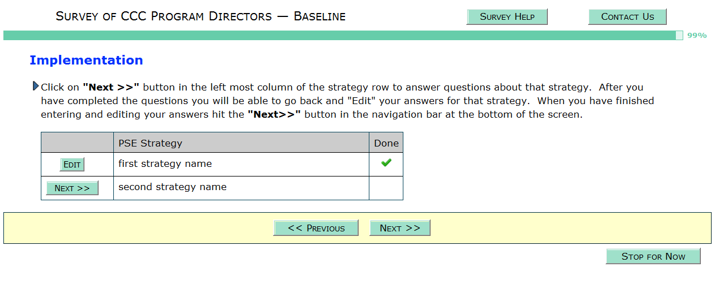
Task: Click the unfilled end of progress bar
Action: tap(679, 36)
